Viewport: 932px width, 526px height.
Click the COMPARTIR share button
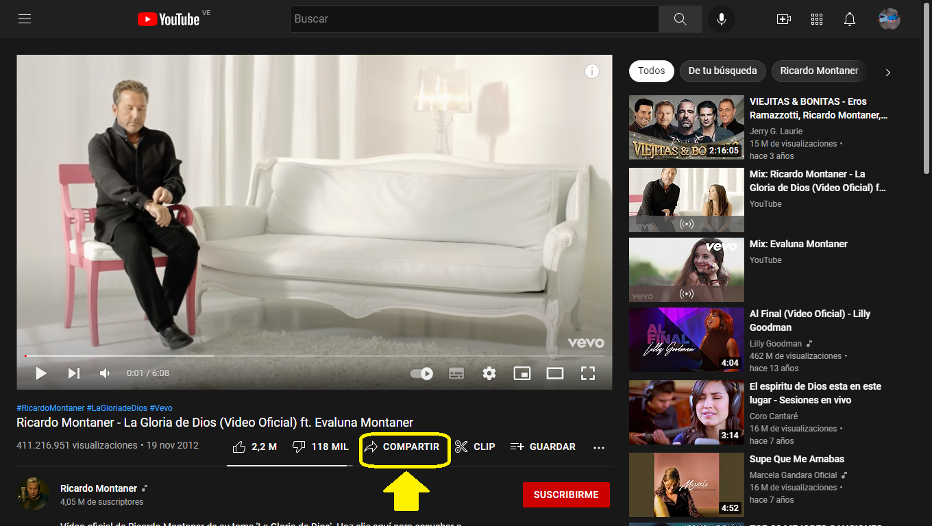[402, 447]
